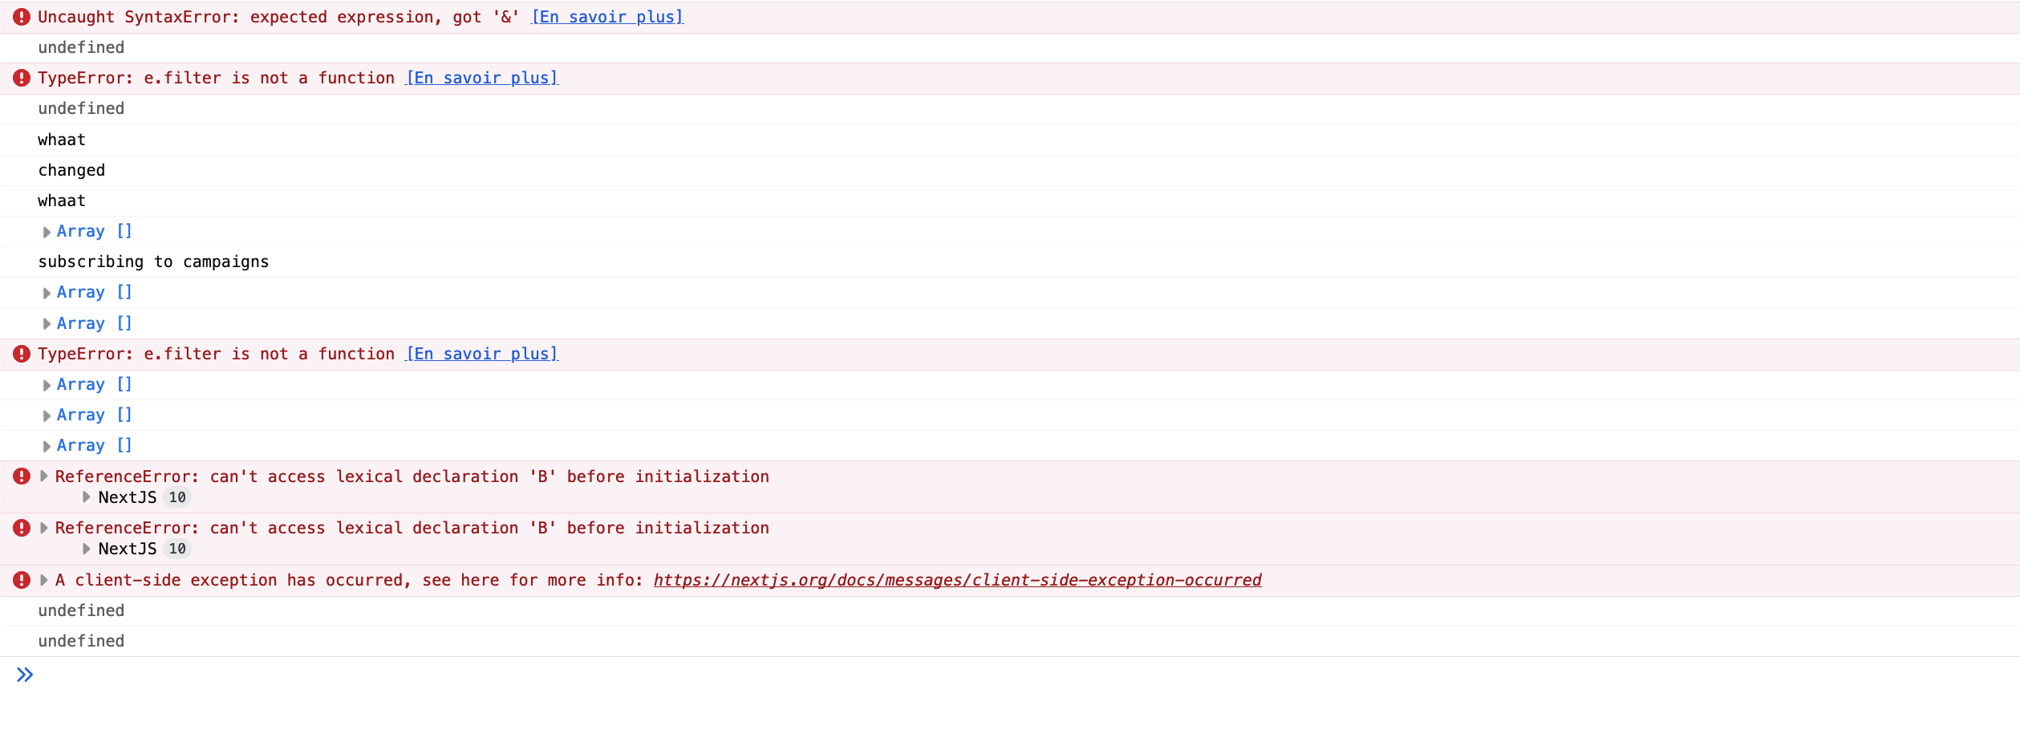
Task: Expand the client-side exception message
Action: pos(44,580)
